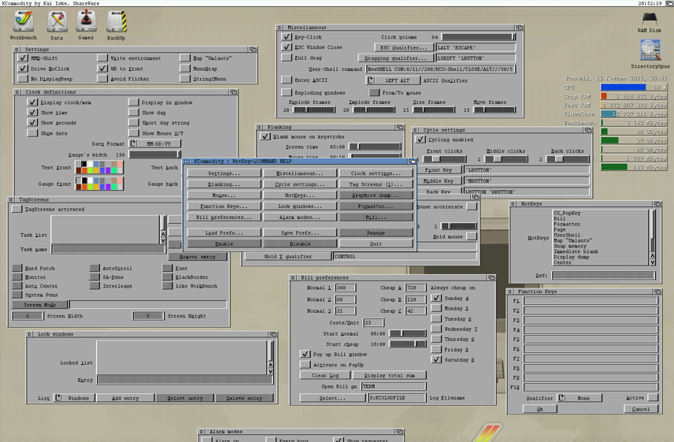The width and height of the screenshot is (674, 442).
Task: Click the Settings window depth gadget
Action: (254, 50)
